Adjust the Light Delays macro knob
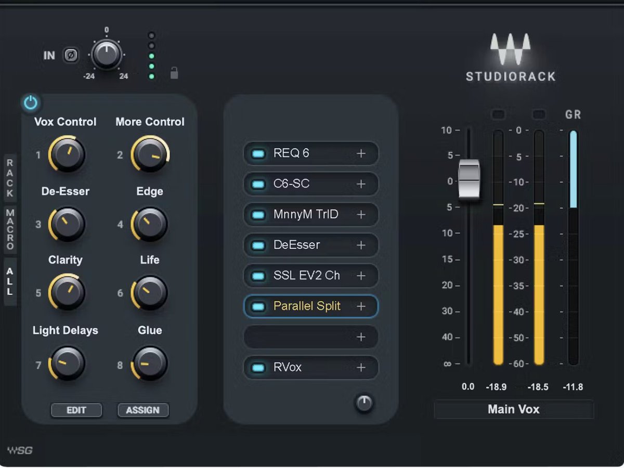The width and height of the screenshot is (624, 468). coord(67,363)
